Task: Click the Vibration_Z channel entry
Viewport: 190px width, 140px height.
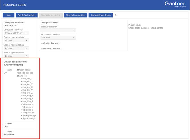Action: 28,110
